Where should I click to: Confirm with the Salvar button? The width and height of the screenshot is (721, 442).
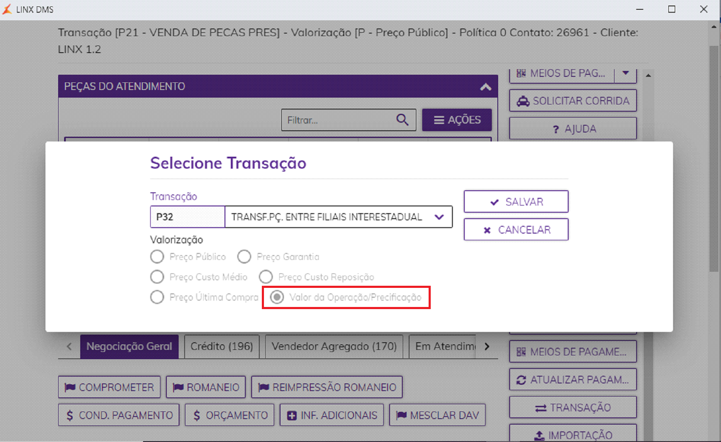click(516, 202)
